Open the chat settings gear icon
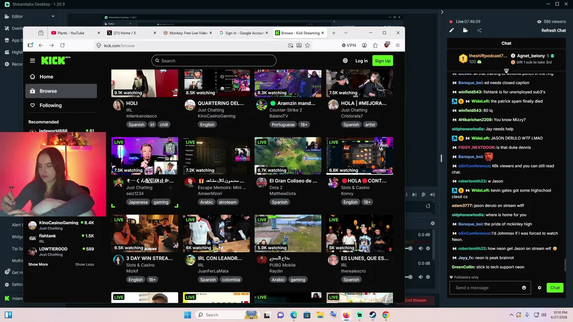The height and width of the screenshot is (322, 573). tap(539, 288)
